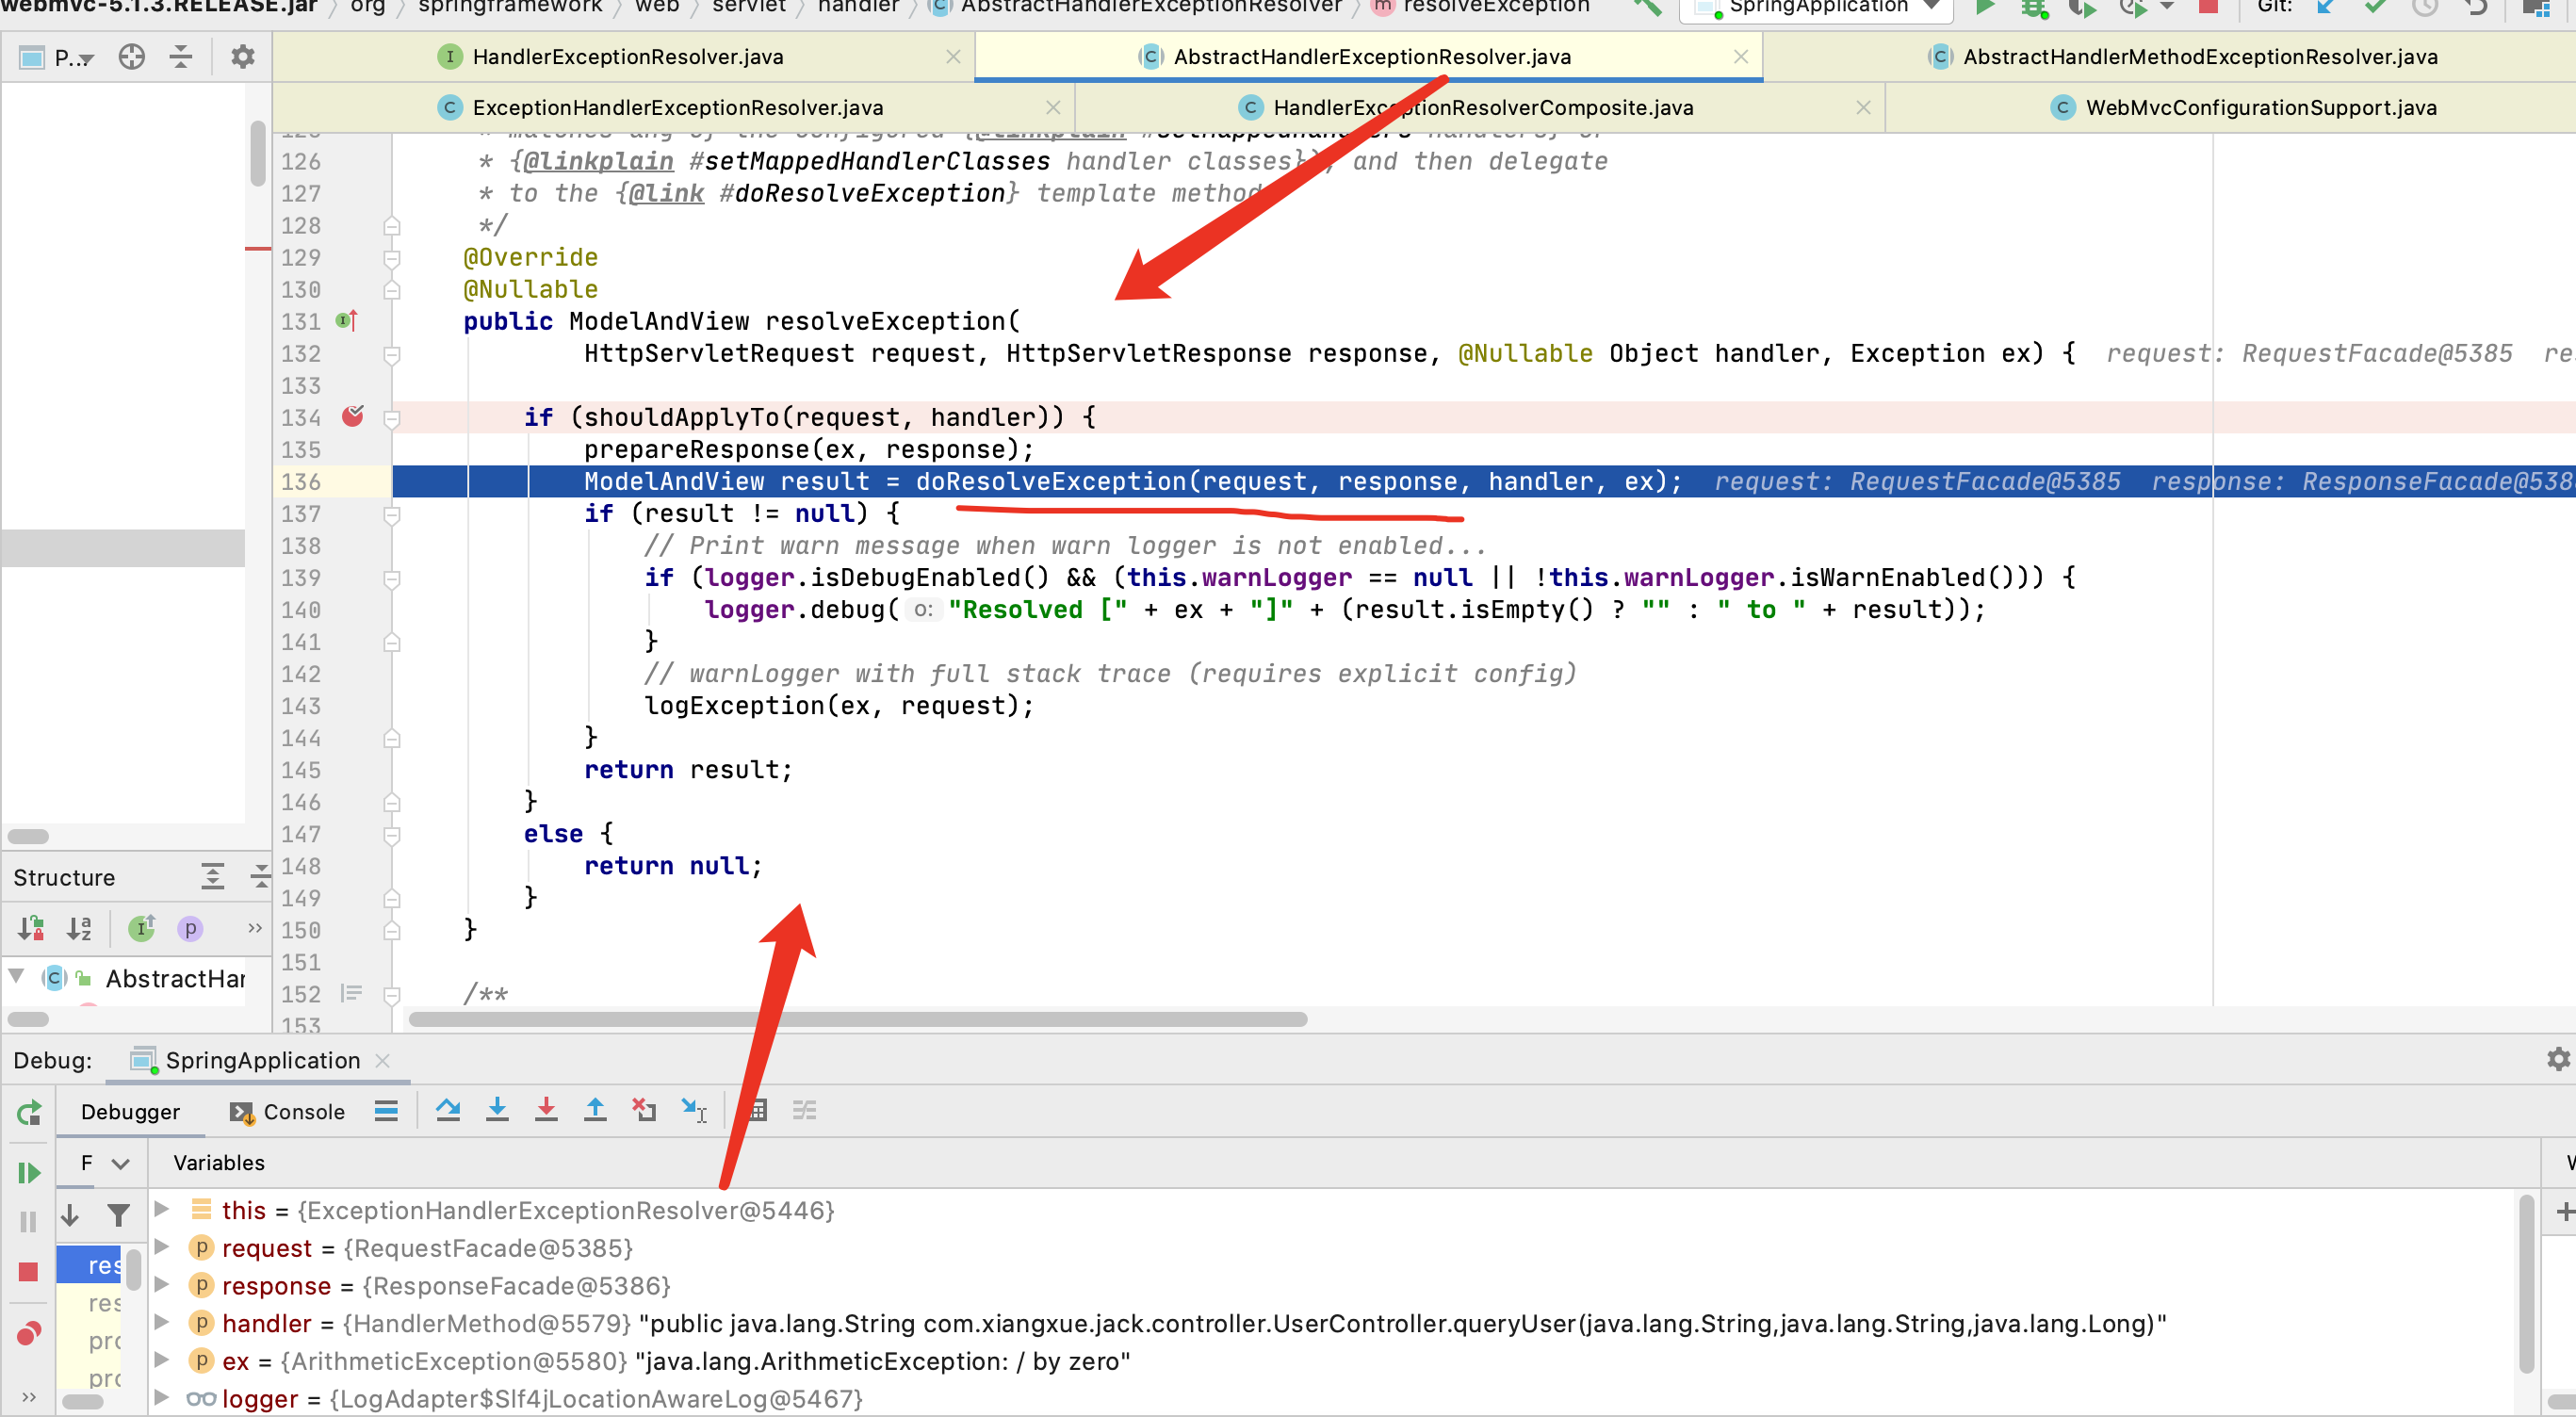Toggle Sort Alphabetically in the Structure panel
The width and height of the screenshot is (2576, 1417).
tap(79, 929)
